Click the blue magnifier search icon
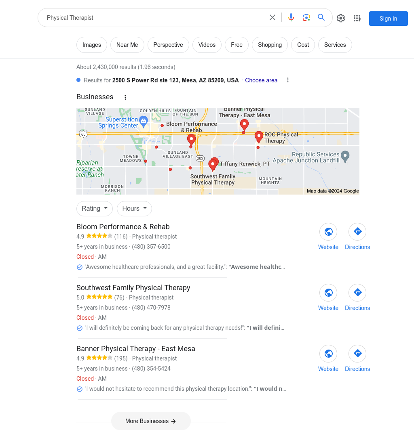This screenshot has height=440, width=414. [x=321, y=17]
